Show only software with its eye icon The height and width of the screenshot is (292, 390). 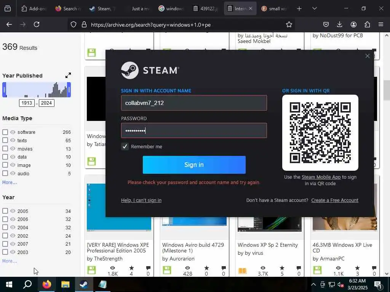(13, 132)
